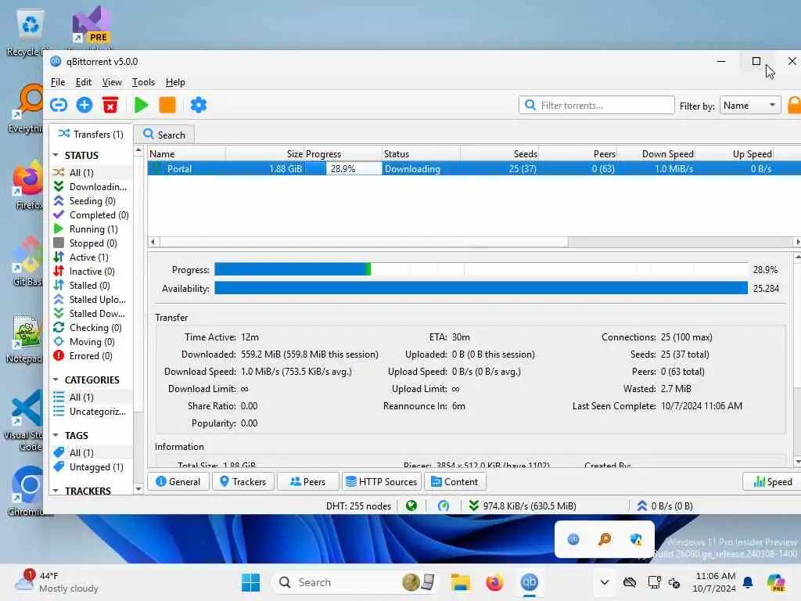Open the Trackers details tab

coord(242,482)
